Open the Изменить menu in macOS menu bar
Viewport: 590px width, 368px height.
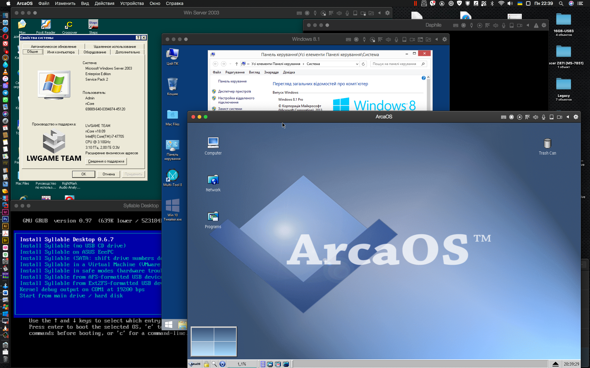[x=65, y=3]
